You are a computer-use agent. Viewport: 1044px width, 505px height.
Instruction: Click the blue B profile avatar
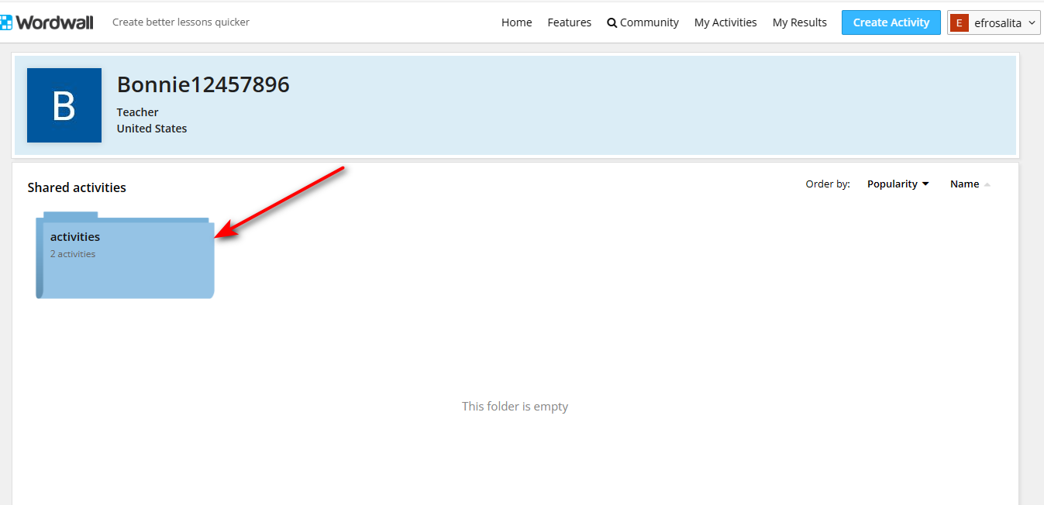pos(64,105)
